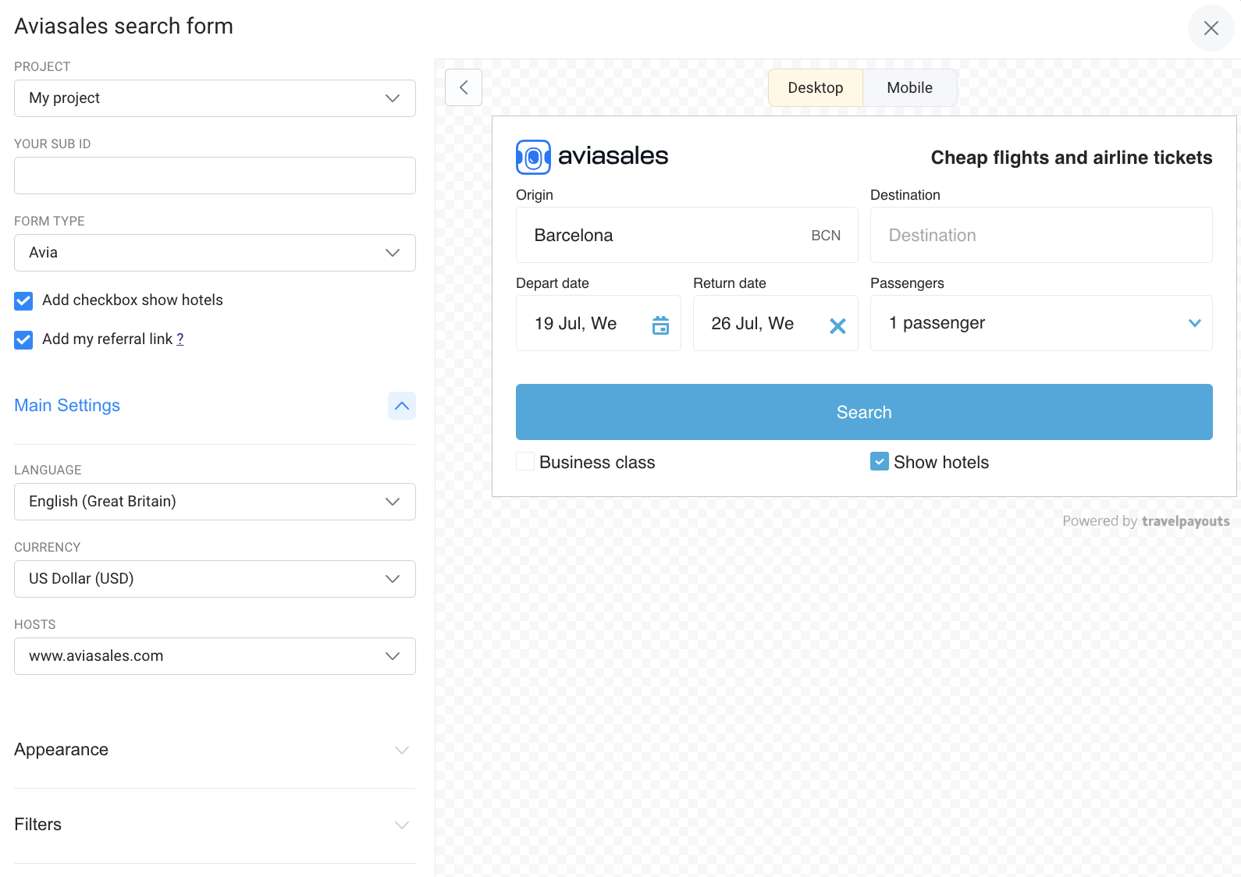Close the Aviasales search form dialog

pyautogui.click(x=1211, y=28)
